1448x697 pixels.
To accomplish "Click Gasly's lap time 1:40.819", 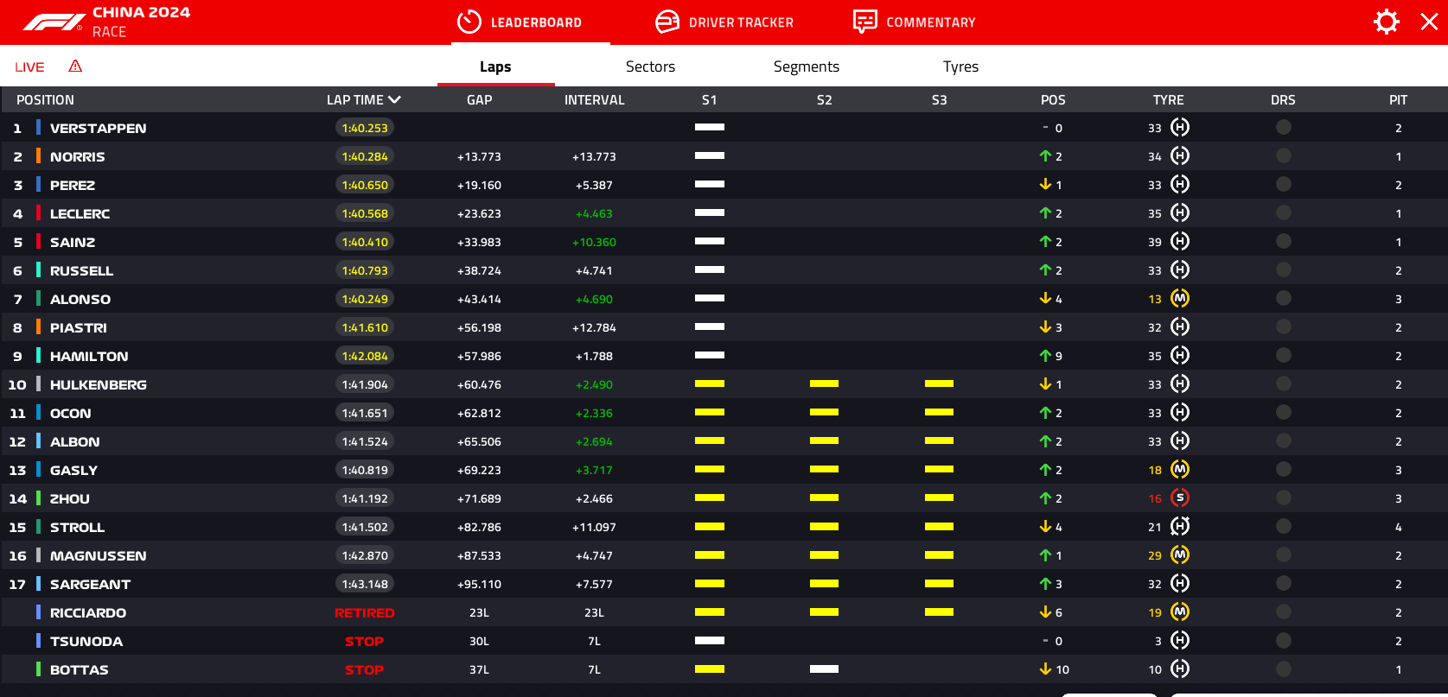I will (365, 470).
